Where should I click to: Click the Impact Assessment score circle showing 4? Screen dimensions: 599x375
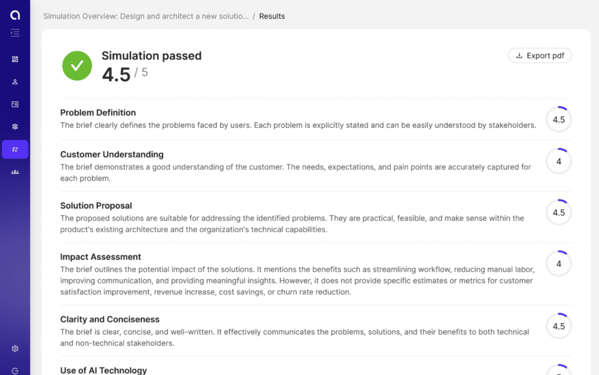point(559,263)
